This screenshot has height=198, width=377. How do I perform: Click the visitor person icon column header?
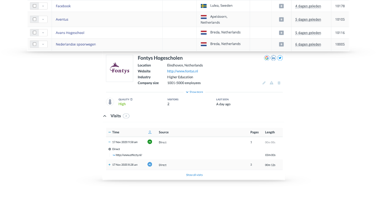pyautogui.click(x=150, y=132)
